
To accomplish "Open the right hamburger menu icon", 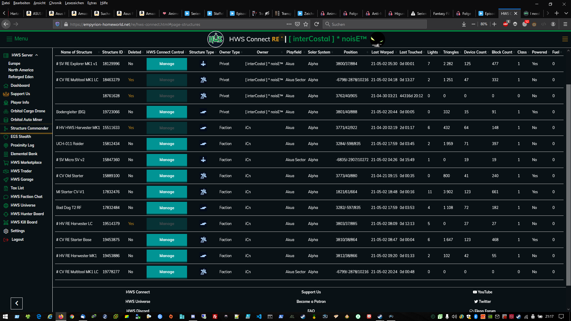I will (565, 39).
